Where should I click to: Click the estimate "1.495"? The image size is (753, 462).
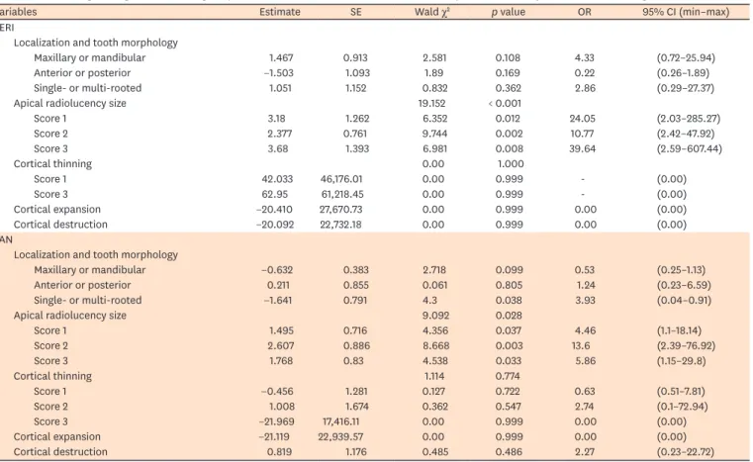pyautogui.click(x=281, y=330)
